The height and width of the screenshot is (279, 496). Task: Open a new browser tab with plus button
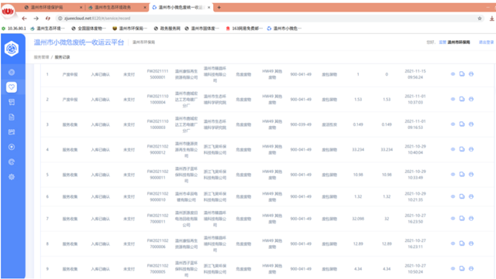point(219,7)
